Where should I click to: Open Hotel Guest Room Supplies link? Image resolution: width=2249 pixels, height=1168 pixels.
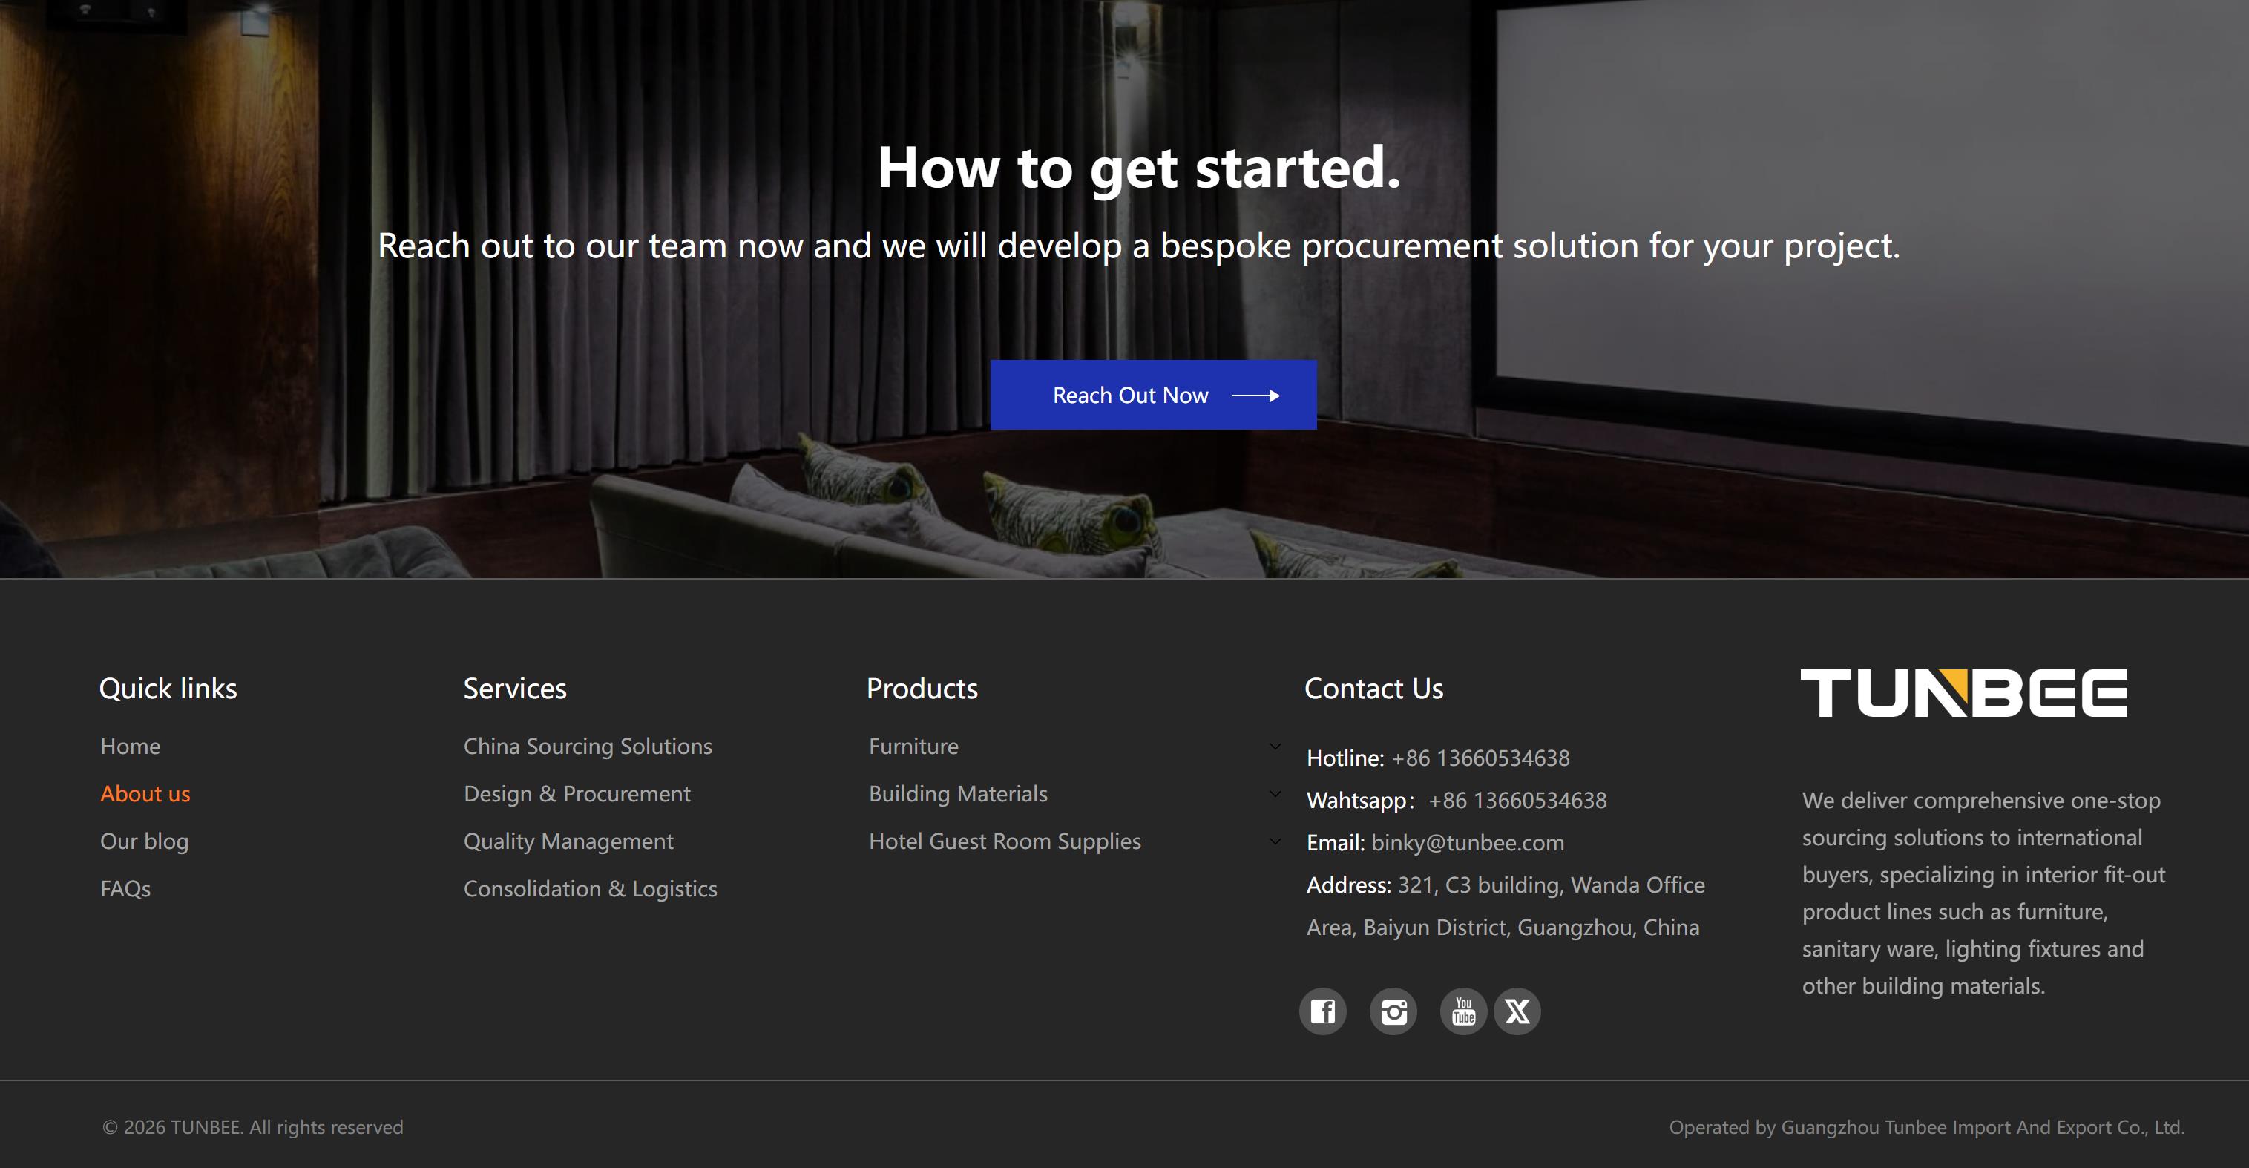coord(1005,841)
